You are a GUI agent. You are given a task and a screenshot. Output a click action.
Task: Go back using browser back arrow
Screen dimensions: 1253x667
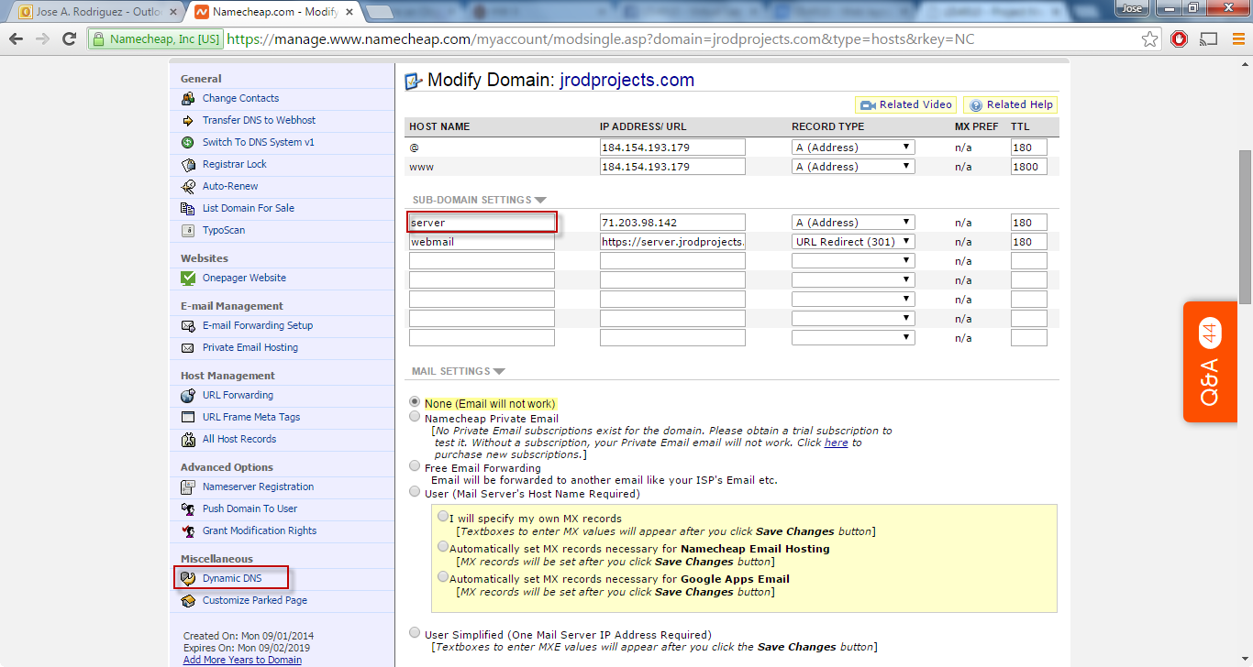tap(16, 39)
